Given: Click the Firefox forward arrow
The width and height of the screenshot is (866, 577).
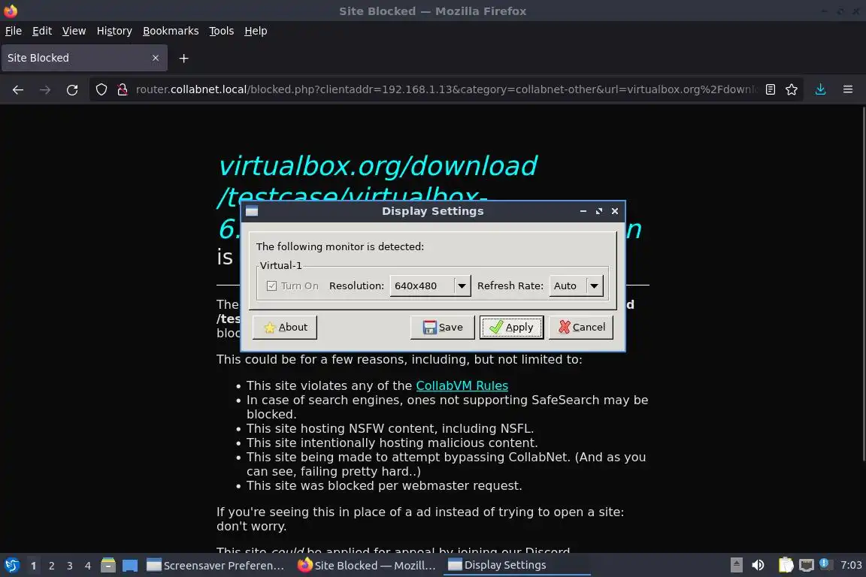Looking at the screenshot, I should (45, 89).
